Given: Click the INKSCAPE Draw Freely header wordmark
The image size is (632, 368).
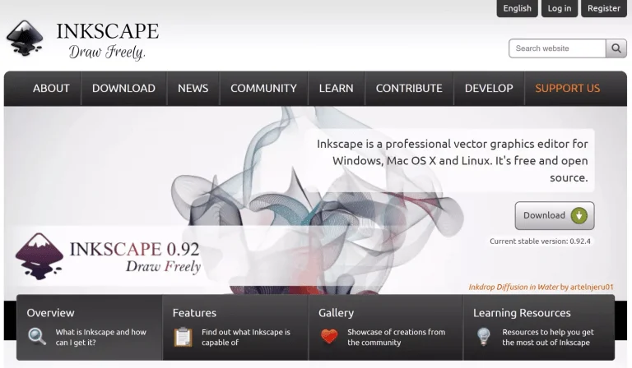Looking at the screenshot, I should 108,41.
